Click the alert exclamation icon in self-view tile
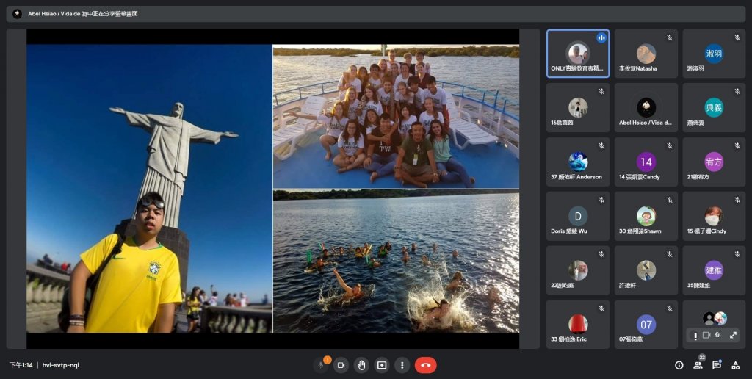 click(x=695, y=336)
